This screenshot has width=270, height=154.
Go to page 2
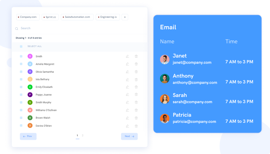pos(83,136)
